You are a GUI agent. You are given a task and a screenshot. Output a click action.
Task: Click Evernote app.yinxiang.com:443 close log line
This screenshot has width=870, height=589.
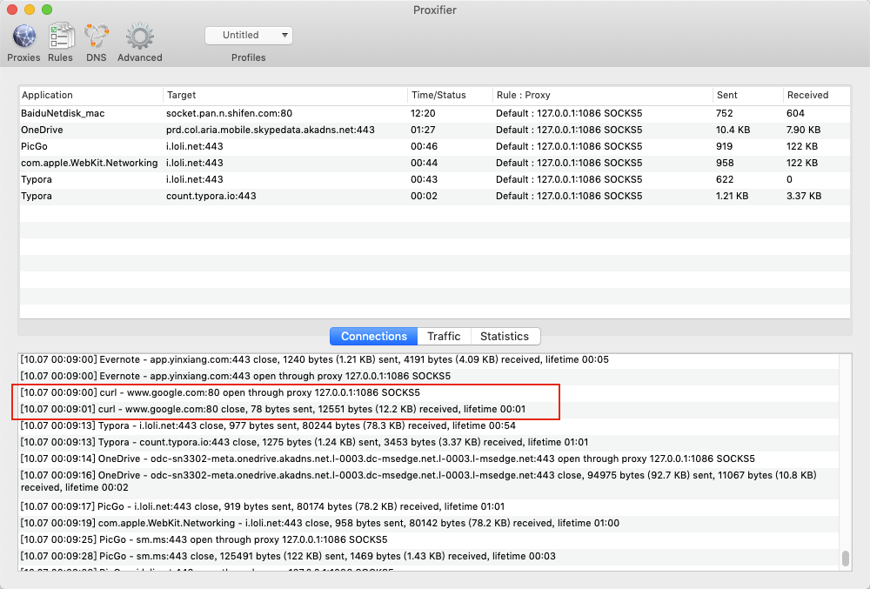click(x=428, y=359)
